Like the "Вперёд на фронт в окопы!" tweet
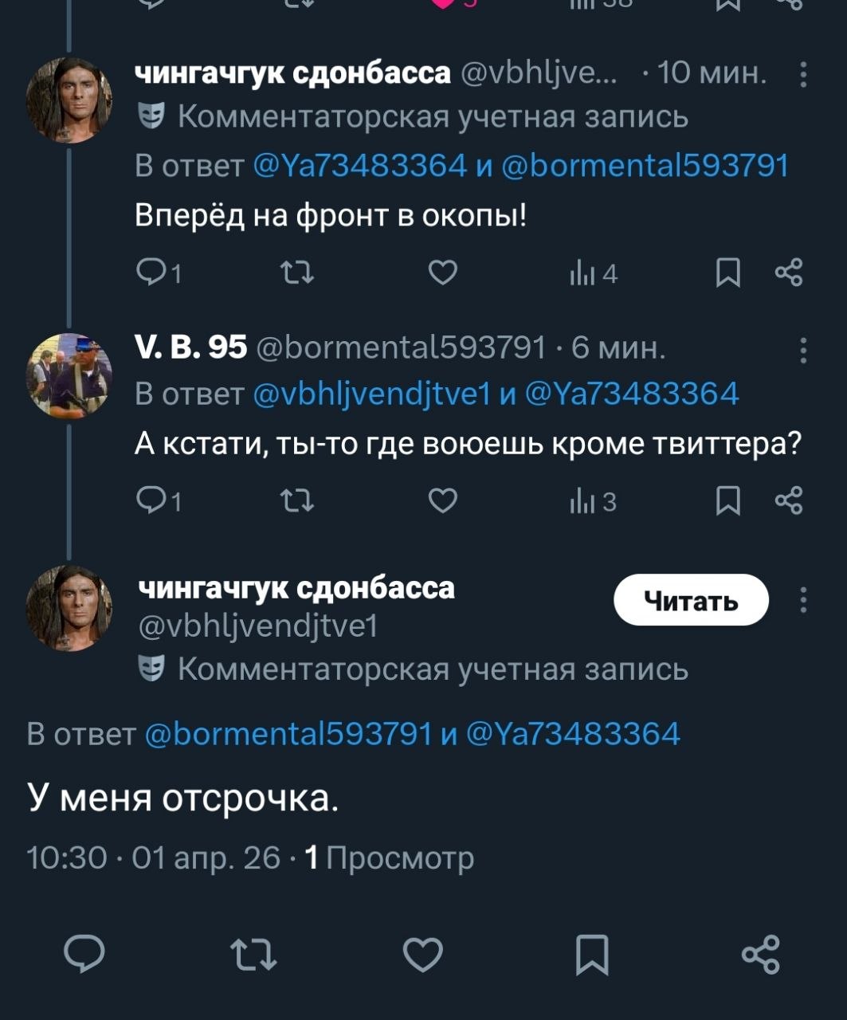The height and width of the screenshot is (1020, 847). [443, 273]
